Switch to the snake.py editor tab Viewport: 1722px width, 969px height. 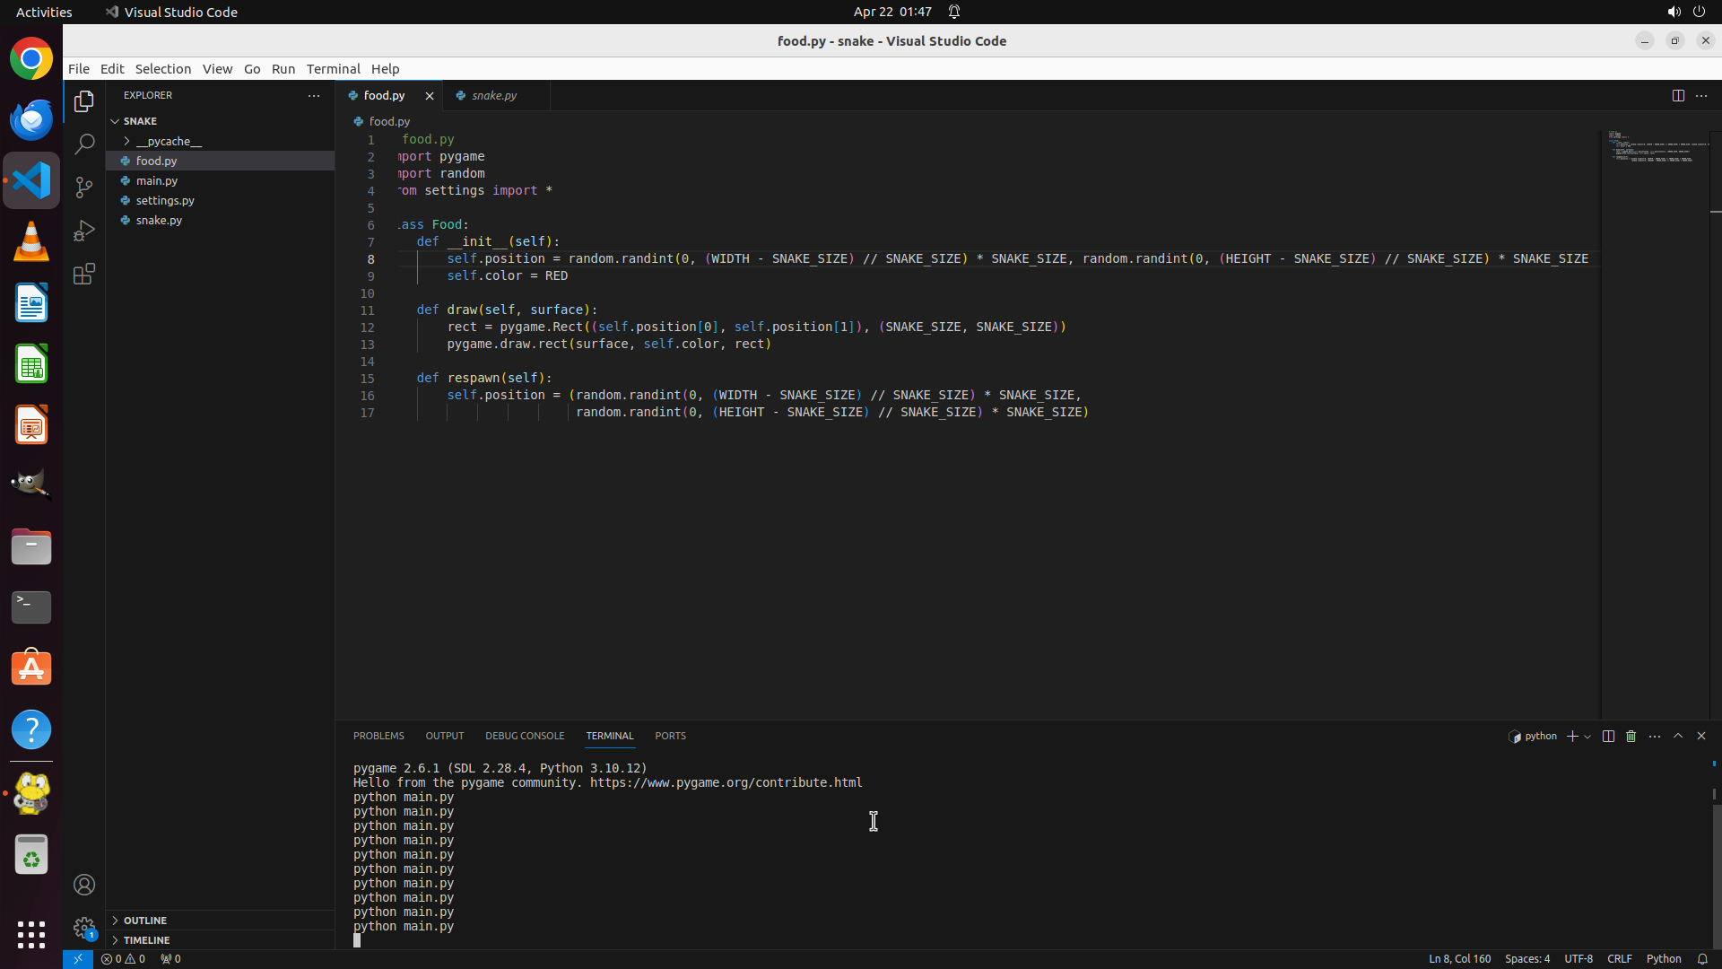click(x=494, y=95)
